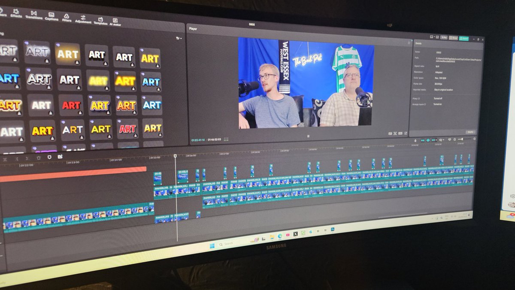This screenshot has width=515, height=290.
Task: Open WhatsApp from the taskbar
Action: pyautogui.click(x=303, y=233)
